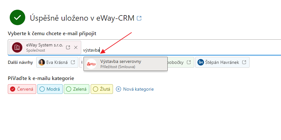281x140 pixels.
Task: Enable the Modrá category
Action: [50, 89]
